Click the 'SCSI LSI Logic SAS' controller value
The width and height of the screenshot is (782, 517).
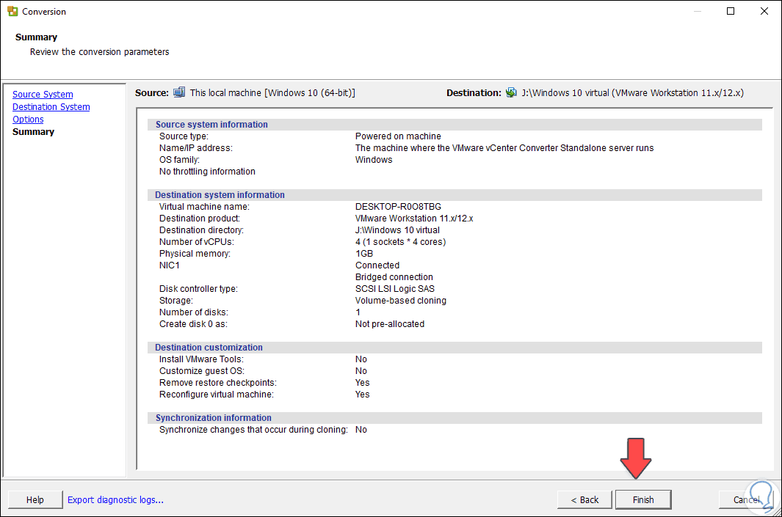(394, 289)
